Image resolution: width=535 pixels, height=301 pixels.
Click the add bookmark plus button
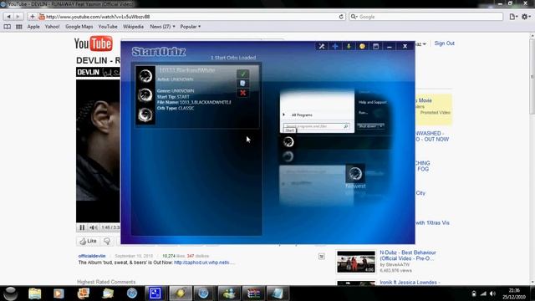32,17
